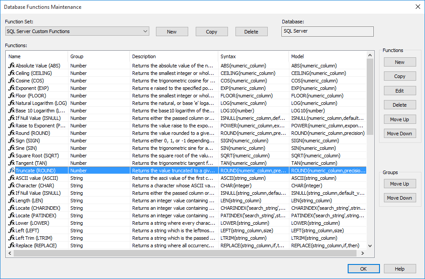
Task: Click model cell 'SQRT(numeric_column)'
Action: (x=316, y=156)
